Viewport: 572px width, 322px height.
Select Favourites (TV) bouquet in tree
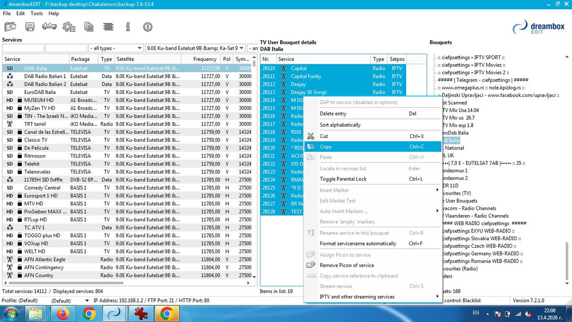click(x=456, y=193)
